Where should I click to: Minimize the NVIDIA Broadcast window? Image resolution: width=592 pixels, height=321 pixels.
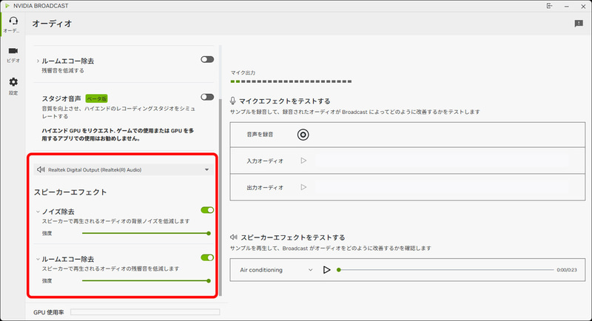(x=566, y=7)
